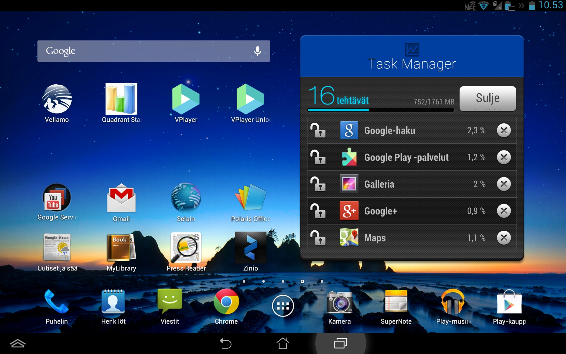
Task: Tap the Android back button
Action: [226, 343]
